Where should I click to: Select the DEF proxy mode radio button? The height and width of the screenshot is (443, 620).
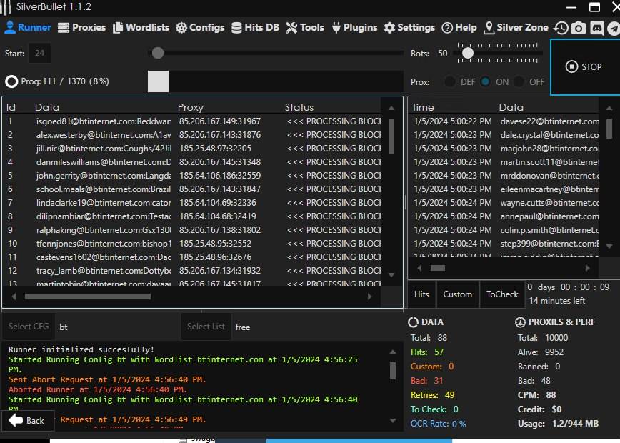click(450, 81)
